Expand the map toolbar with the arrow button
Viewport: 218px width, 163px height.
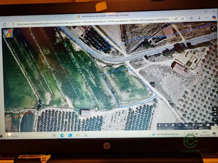(160, 125)
